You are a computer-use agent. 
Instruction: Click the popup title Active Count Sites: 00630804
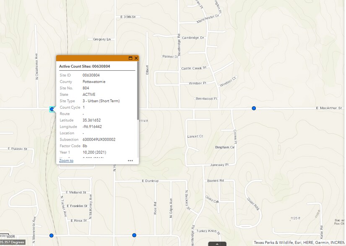pyautogui.click(x=84, y=66)
